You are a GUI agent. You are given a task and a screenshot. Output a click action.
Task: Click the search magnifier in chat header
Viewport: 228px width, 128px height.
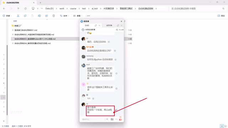coord(117,30)
